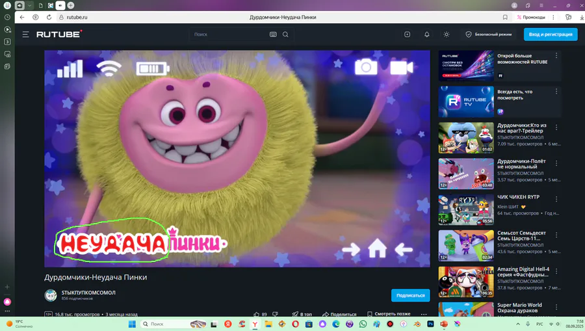Switch to the blank page tab
Image resolution: width=585 pixels, height=331 pixels.
[x=41, y=5]
